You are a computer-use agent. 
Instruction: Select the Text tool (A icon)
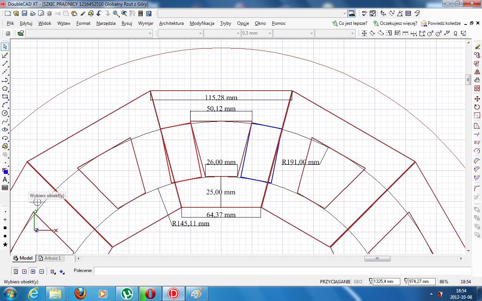click(x=5, y=179)
